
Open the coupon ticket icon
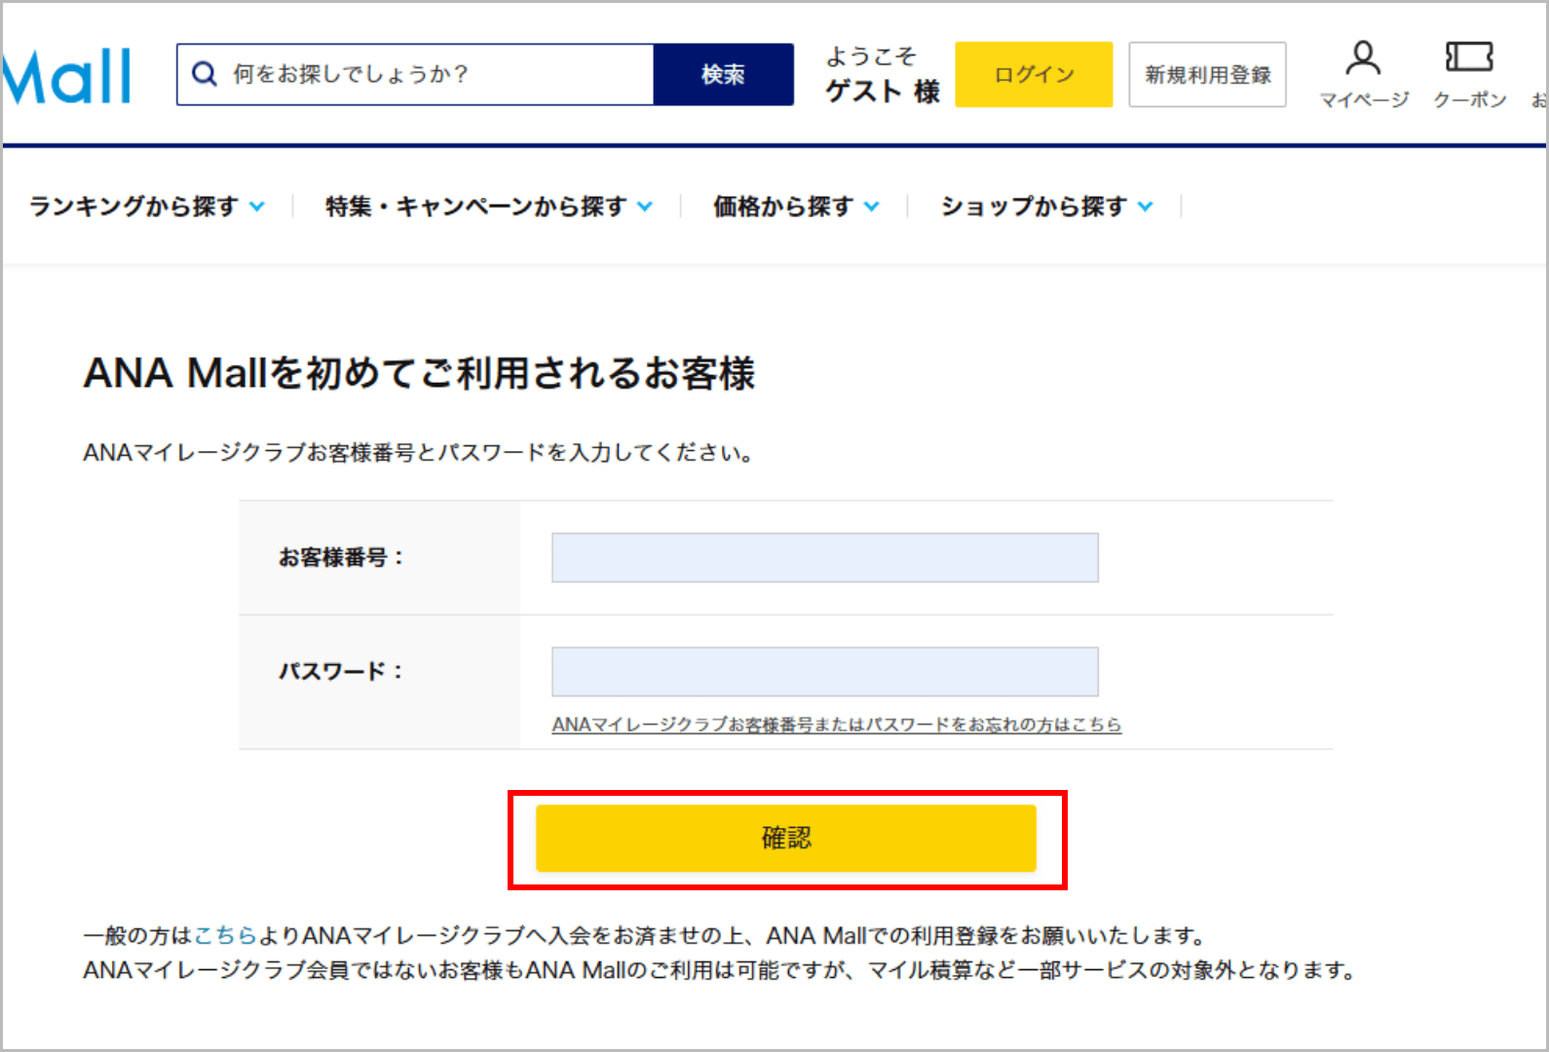click(x=1469, y=58)
